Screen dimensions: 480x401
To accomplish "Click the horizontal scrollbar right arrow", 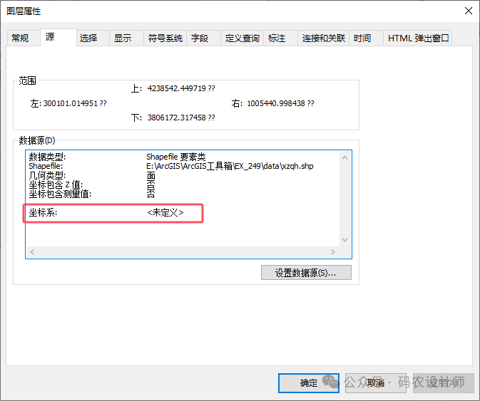I will [x=335, y=251].
